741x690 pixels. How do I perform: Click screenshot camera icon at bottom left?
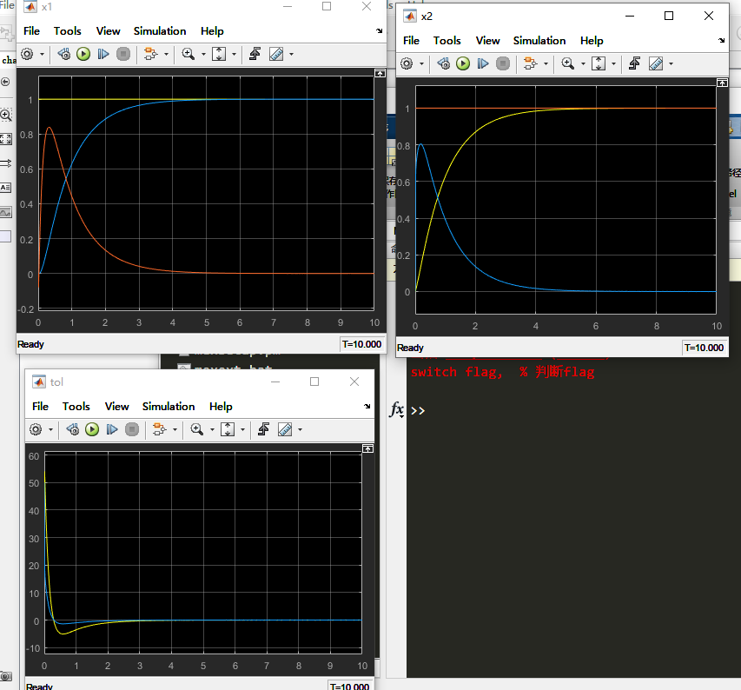[x=6, y=676]
